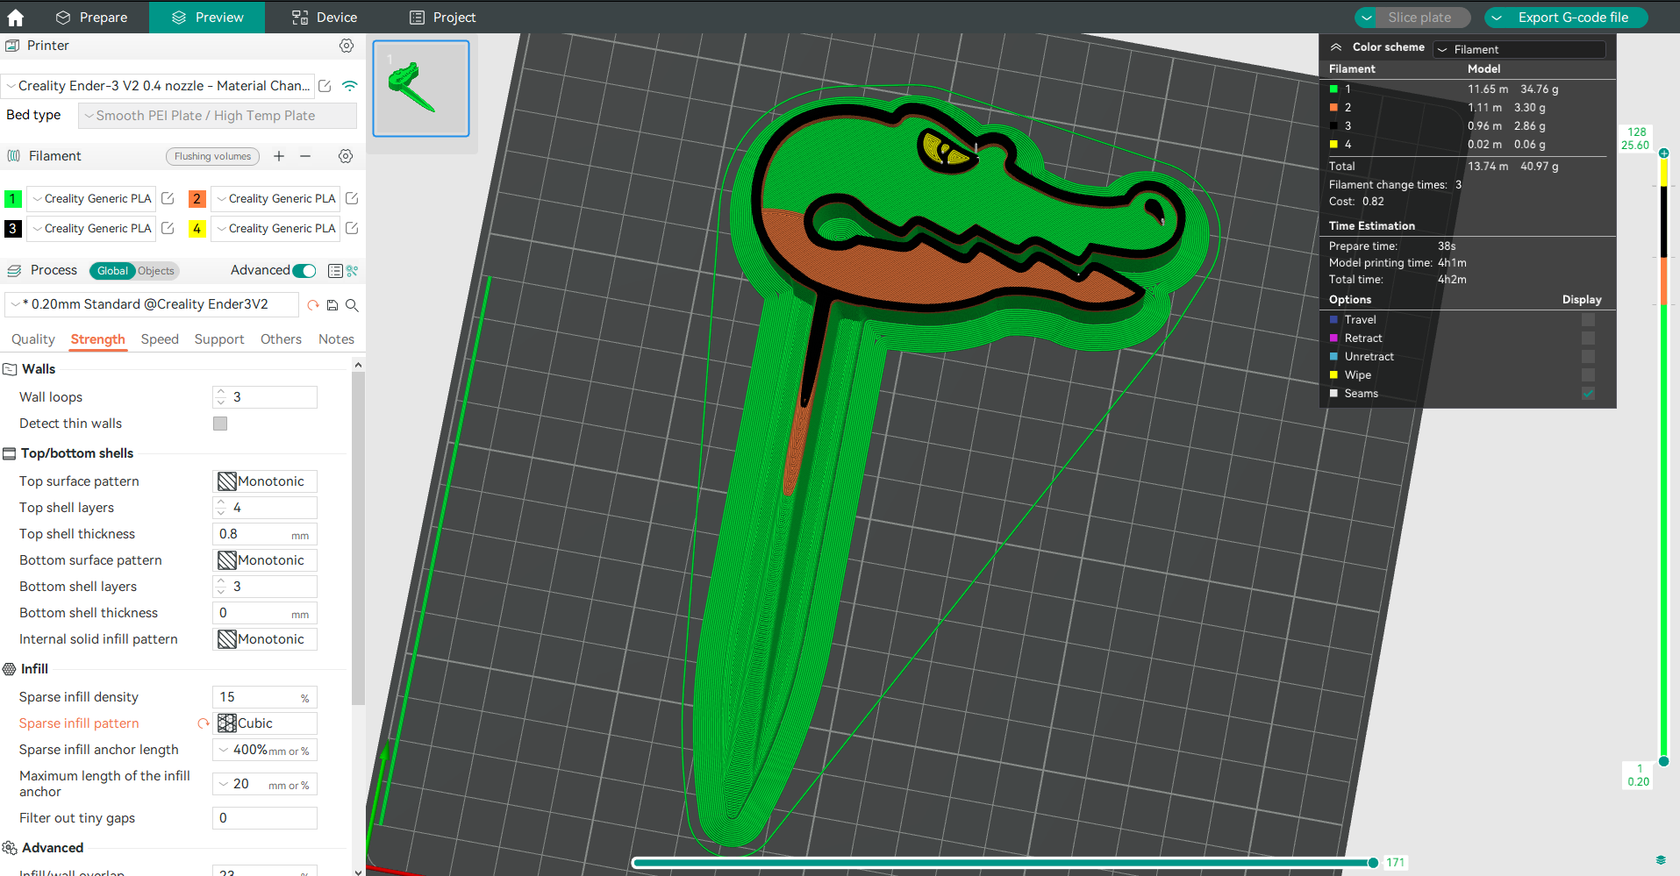Open Bottom surface pattern dropdown
The image size is (1680, 876).
pos(265,560)
